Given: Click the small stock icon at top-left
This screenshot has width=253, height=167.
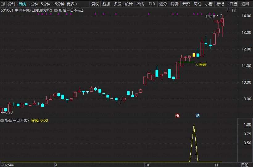Looking at the screenshot, I should pos(3,4).
